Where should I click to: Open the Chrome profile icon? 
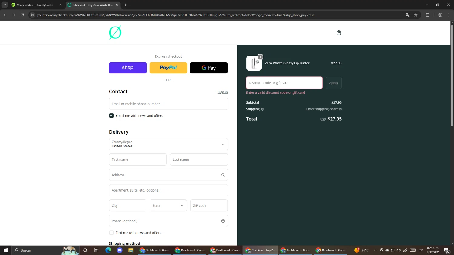tap(440, 15)
